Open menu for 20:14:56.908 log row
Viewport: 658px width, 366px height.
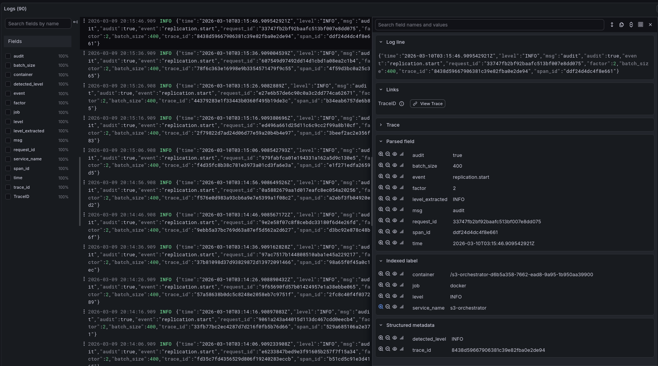point(84,182)
